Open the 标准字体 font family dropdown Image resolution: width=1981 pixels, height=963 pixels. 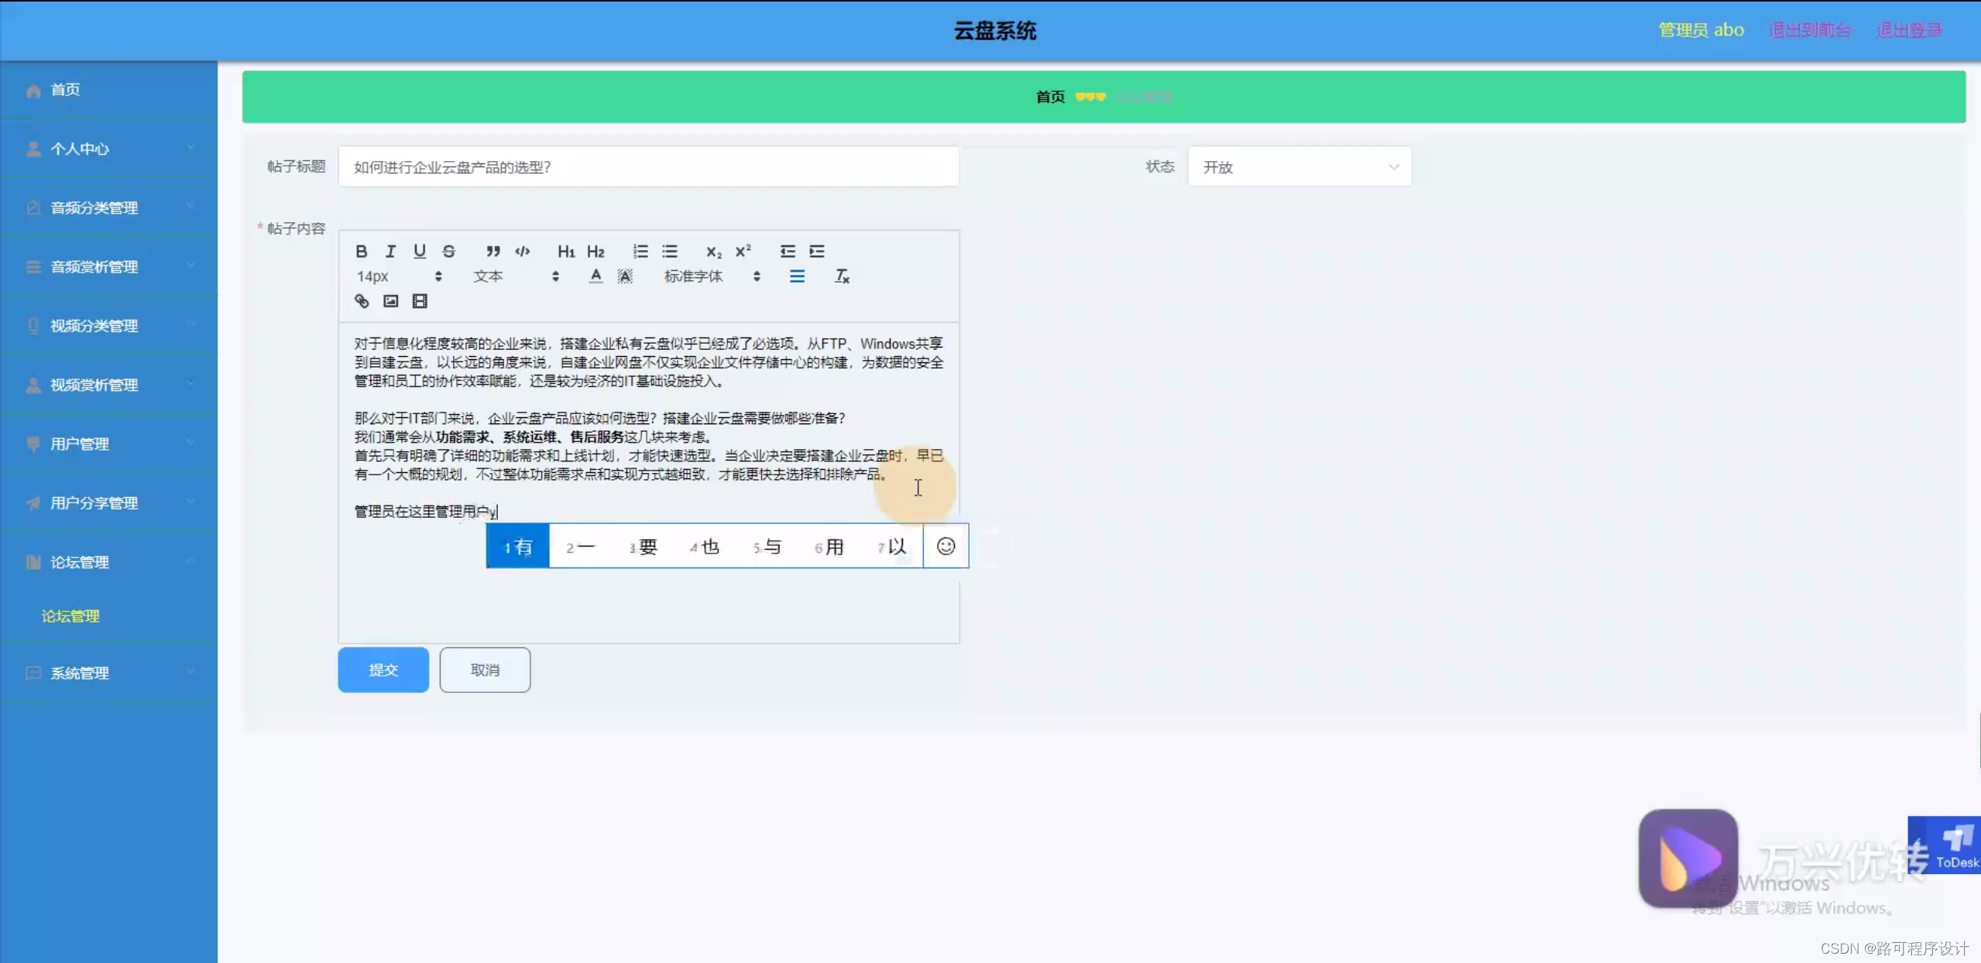pos(694,276)
